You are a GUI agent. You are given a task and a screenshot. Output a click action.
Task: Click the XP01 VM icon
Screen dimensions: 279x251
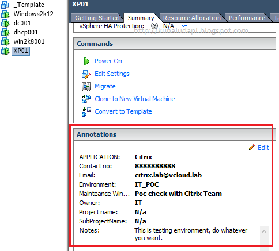5,51
